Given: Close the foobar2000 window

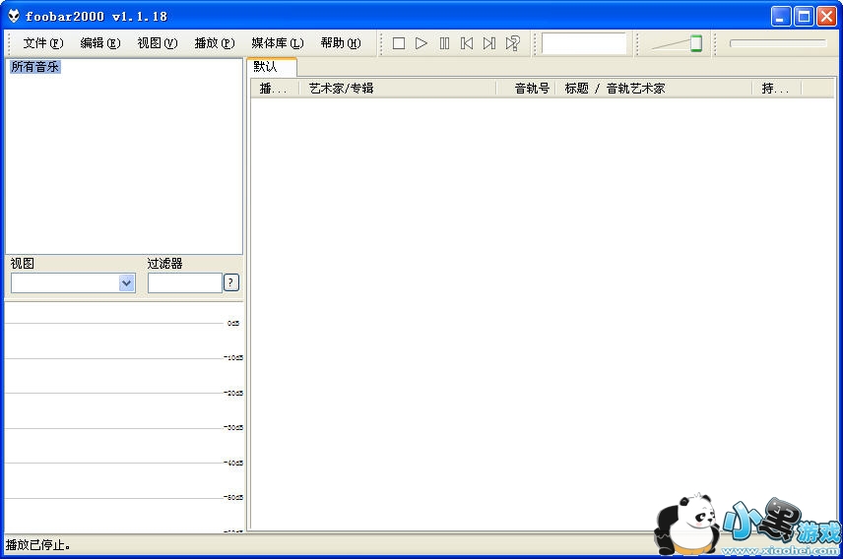Looking at the screenshot, I should (x=826, y=17).
